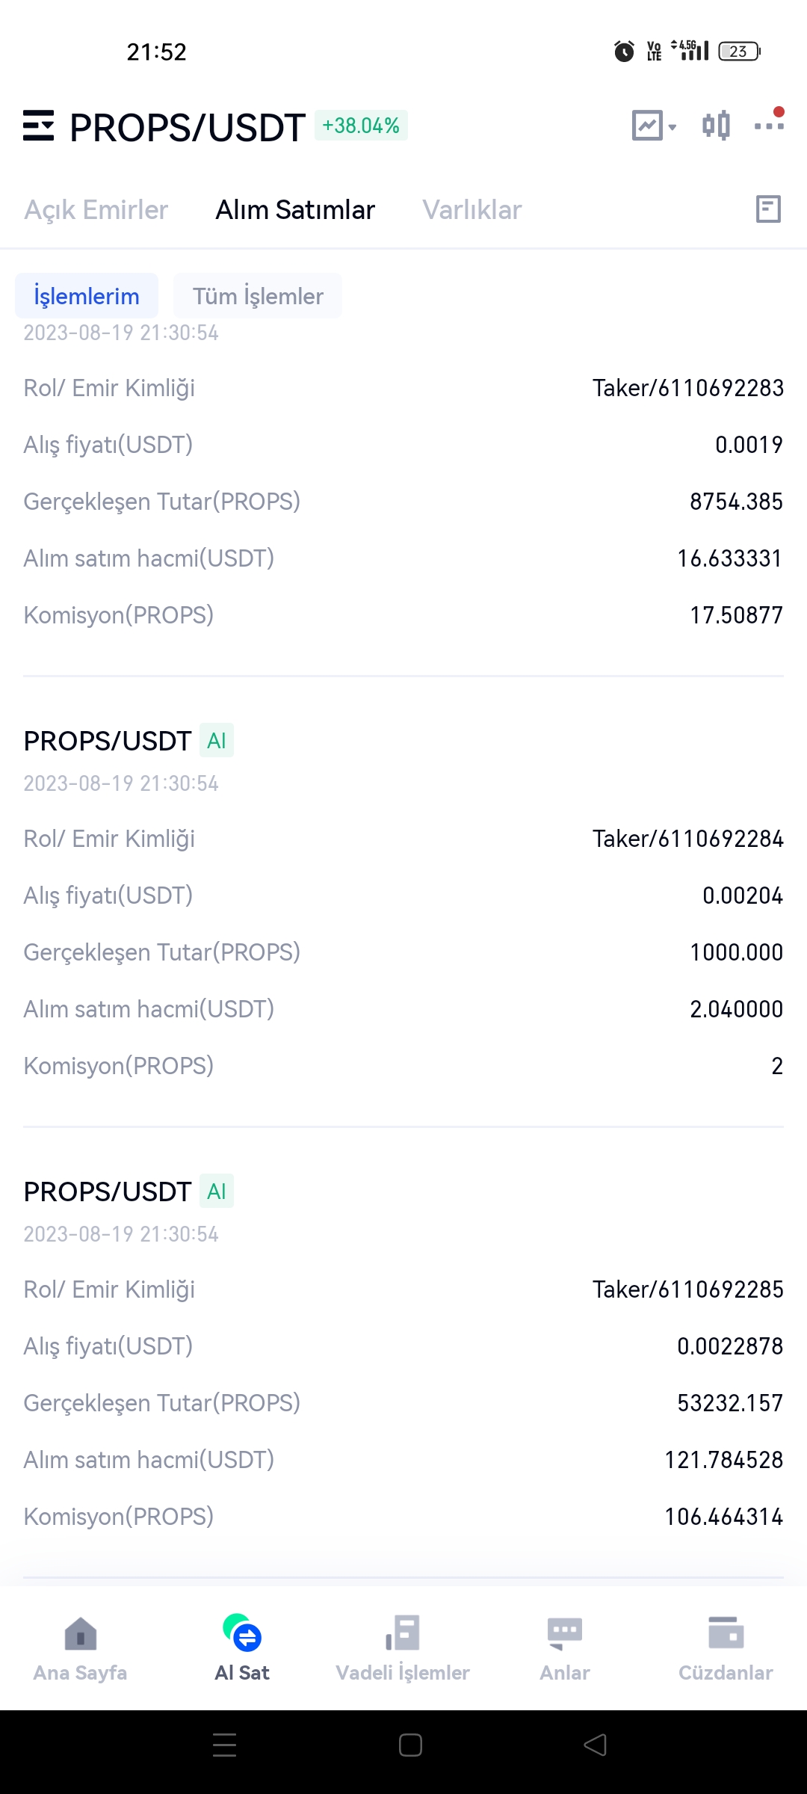
Task: Switch to Varlıklar tab
Action: tap(472, 210)
